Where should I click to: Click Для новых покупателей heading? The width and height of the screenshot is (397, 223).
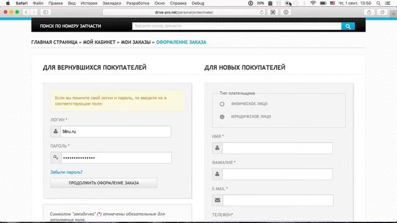click(x=245, y=68)
